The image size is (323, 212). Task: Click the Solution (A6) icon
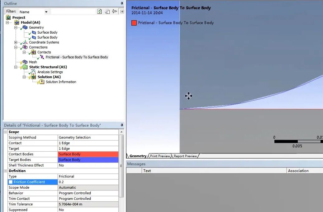click(34, 77)
